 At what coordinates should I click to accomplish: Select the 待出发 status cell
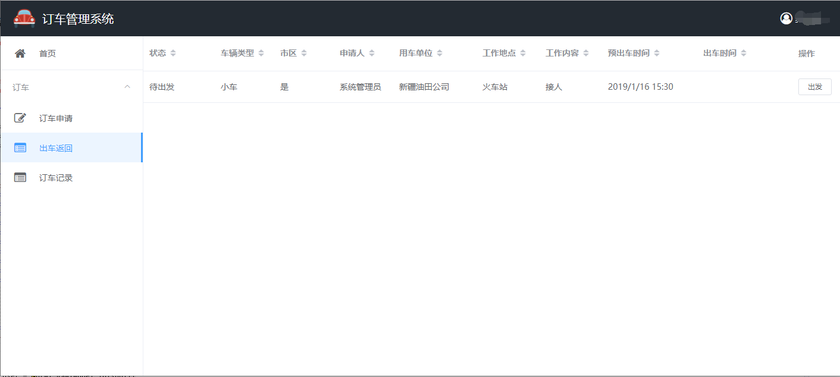point(162,87)
